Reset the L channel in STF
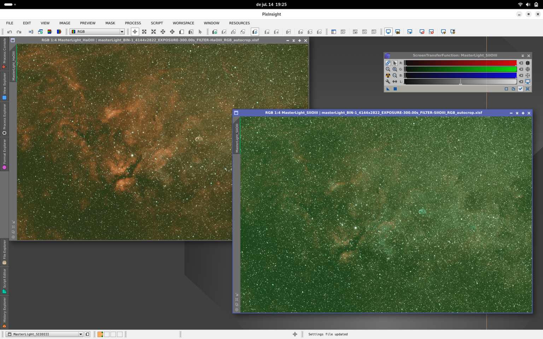543x339 pixels. coord(521,82)
